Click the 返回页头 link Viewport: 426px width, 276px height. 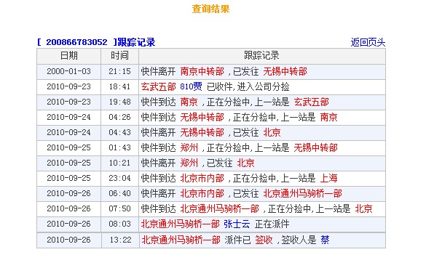coord(368,43)
